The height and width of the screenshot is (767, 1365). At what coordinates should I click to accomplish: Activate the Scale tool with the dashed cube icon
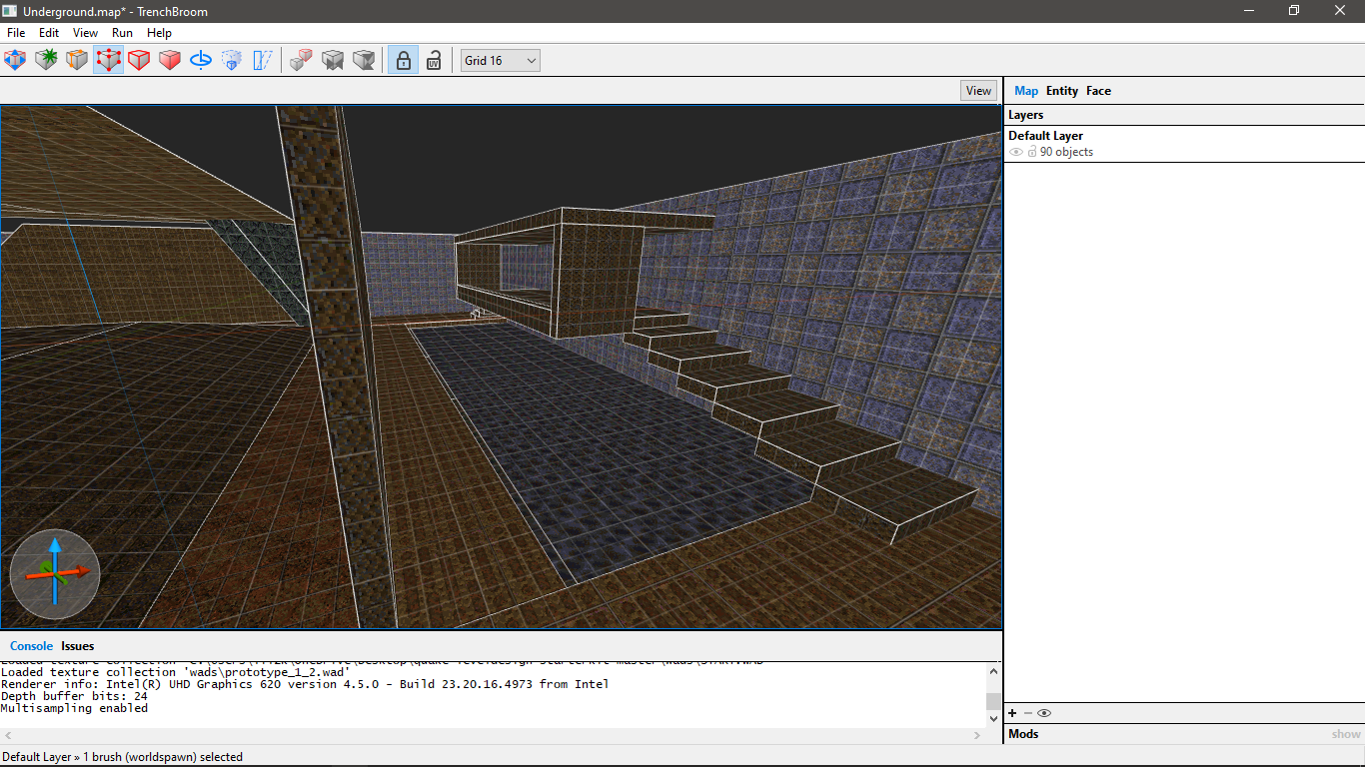pos(232,60)
